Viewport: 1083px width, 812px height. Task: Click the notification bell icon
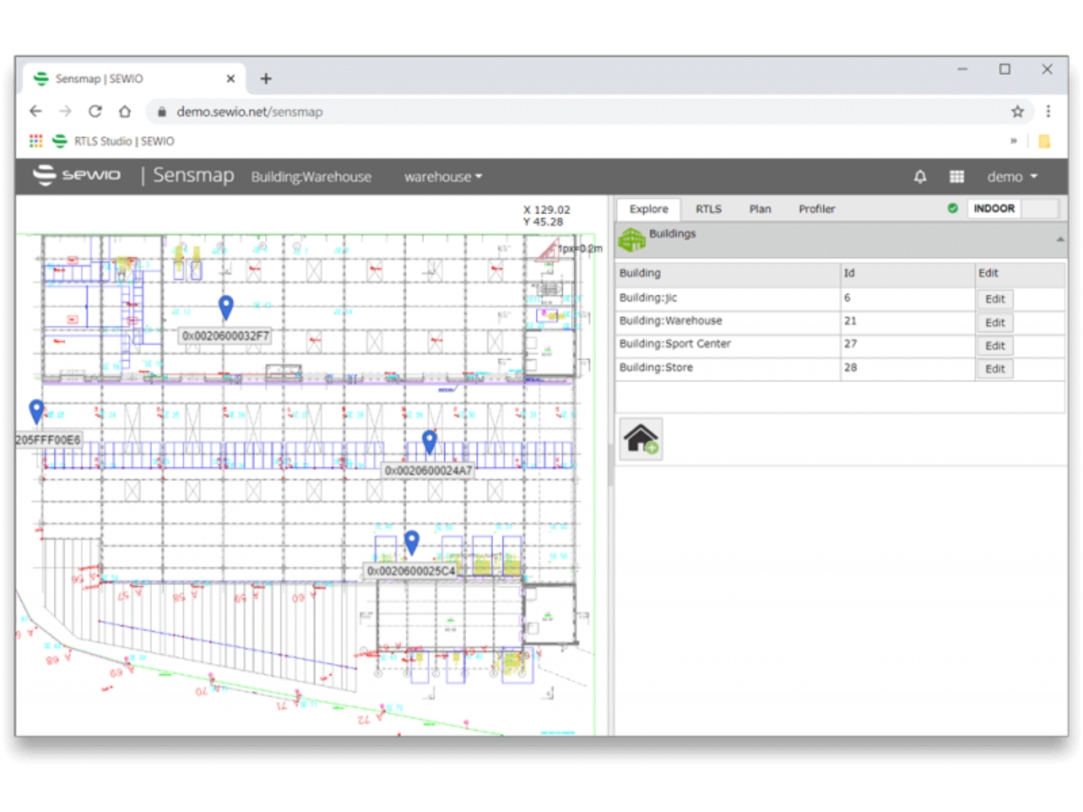[921, 177]
